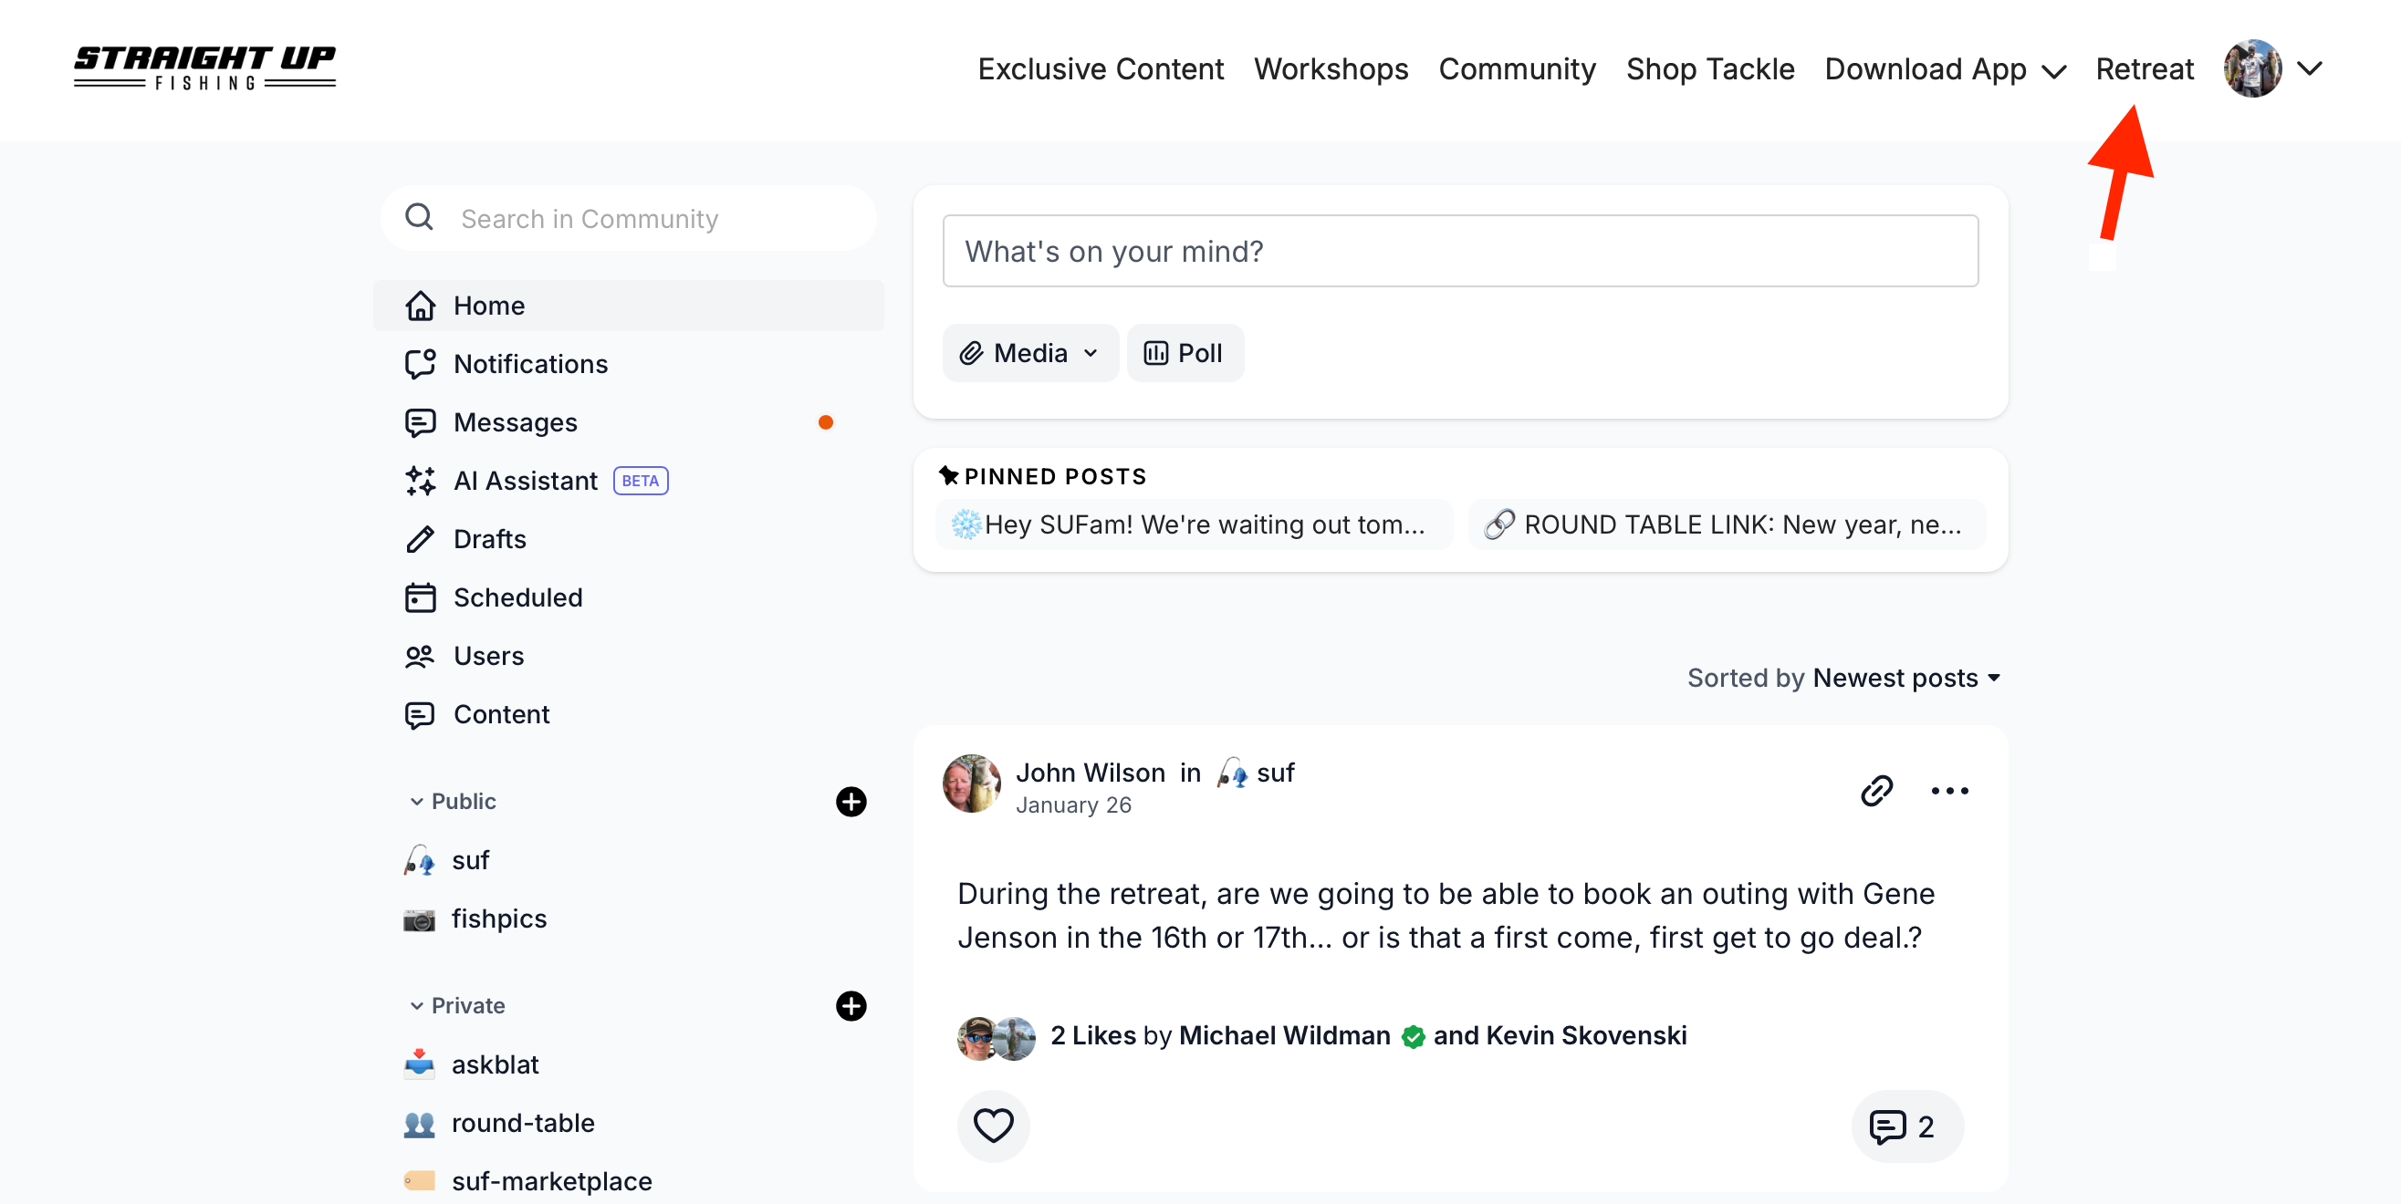
Task: Open Workshops from the top navigation
Action: pyautogui.click(x=1330, y=69)
